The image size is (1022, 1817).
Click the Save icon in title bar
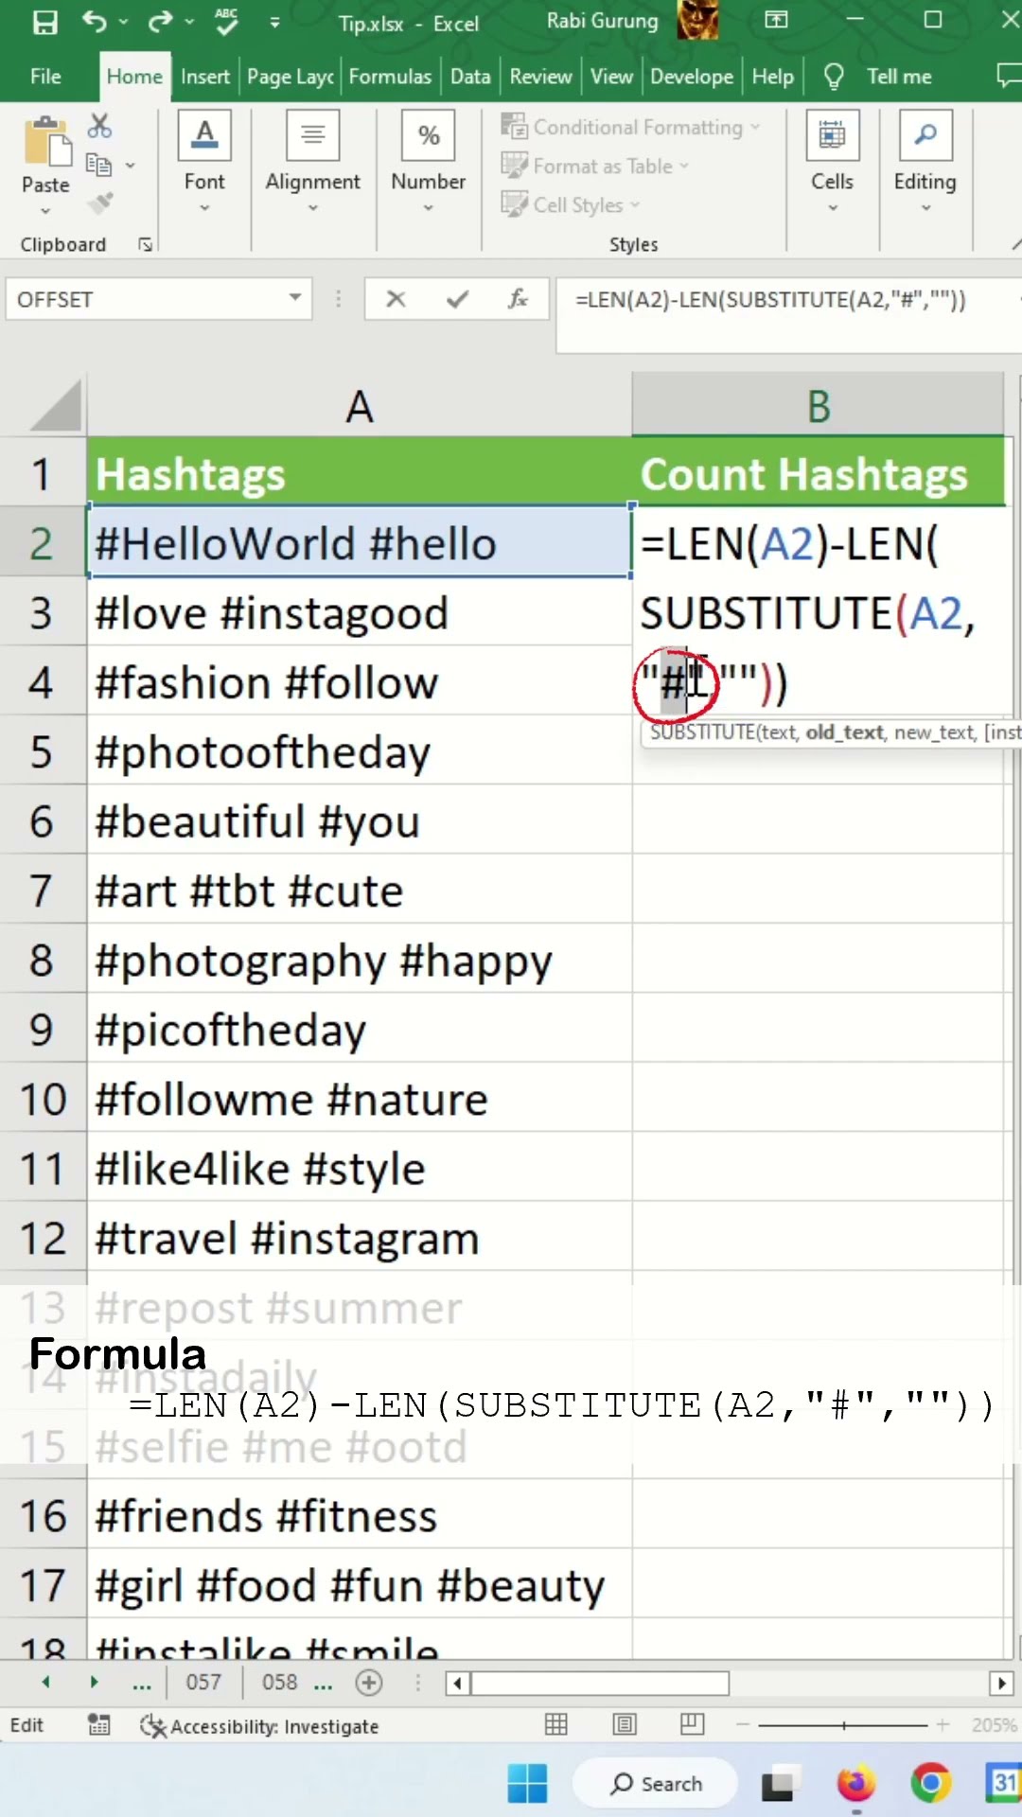click(44, 22)
